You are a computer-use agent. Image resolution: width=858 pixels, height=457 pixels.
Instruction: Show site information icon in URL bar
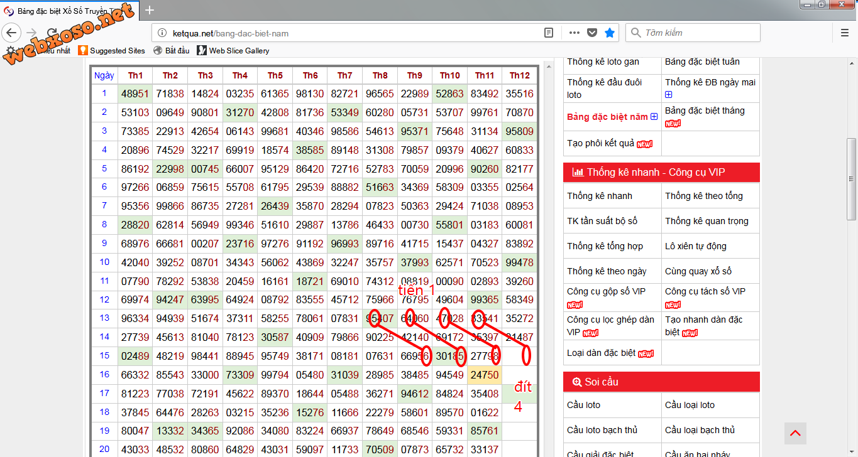point(162,33)
